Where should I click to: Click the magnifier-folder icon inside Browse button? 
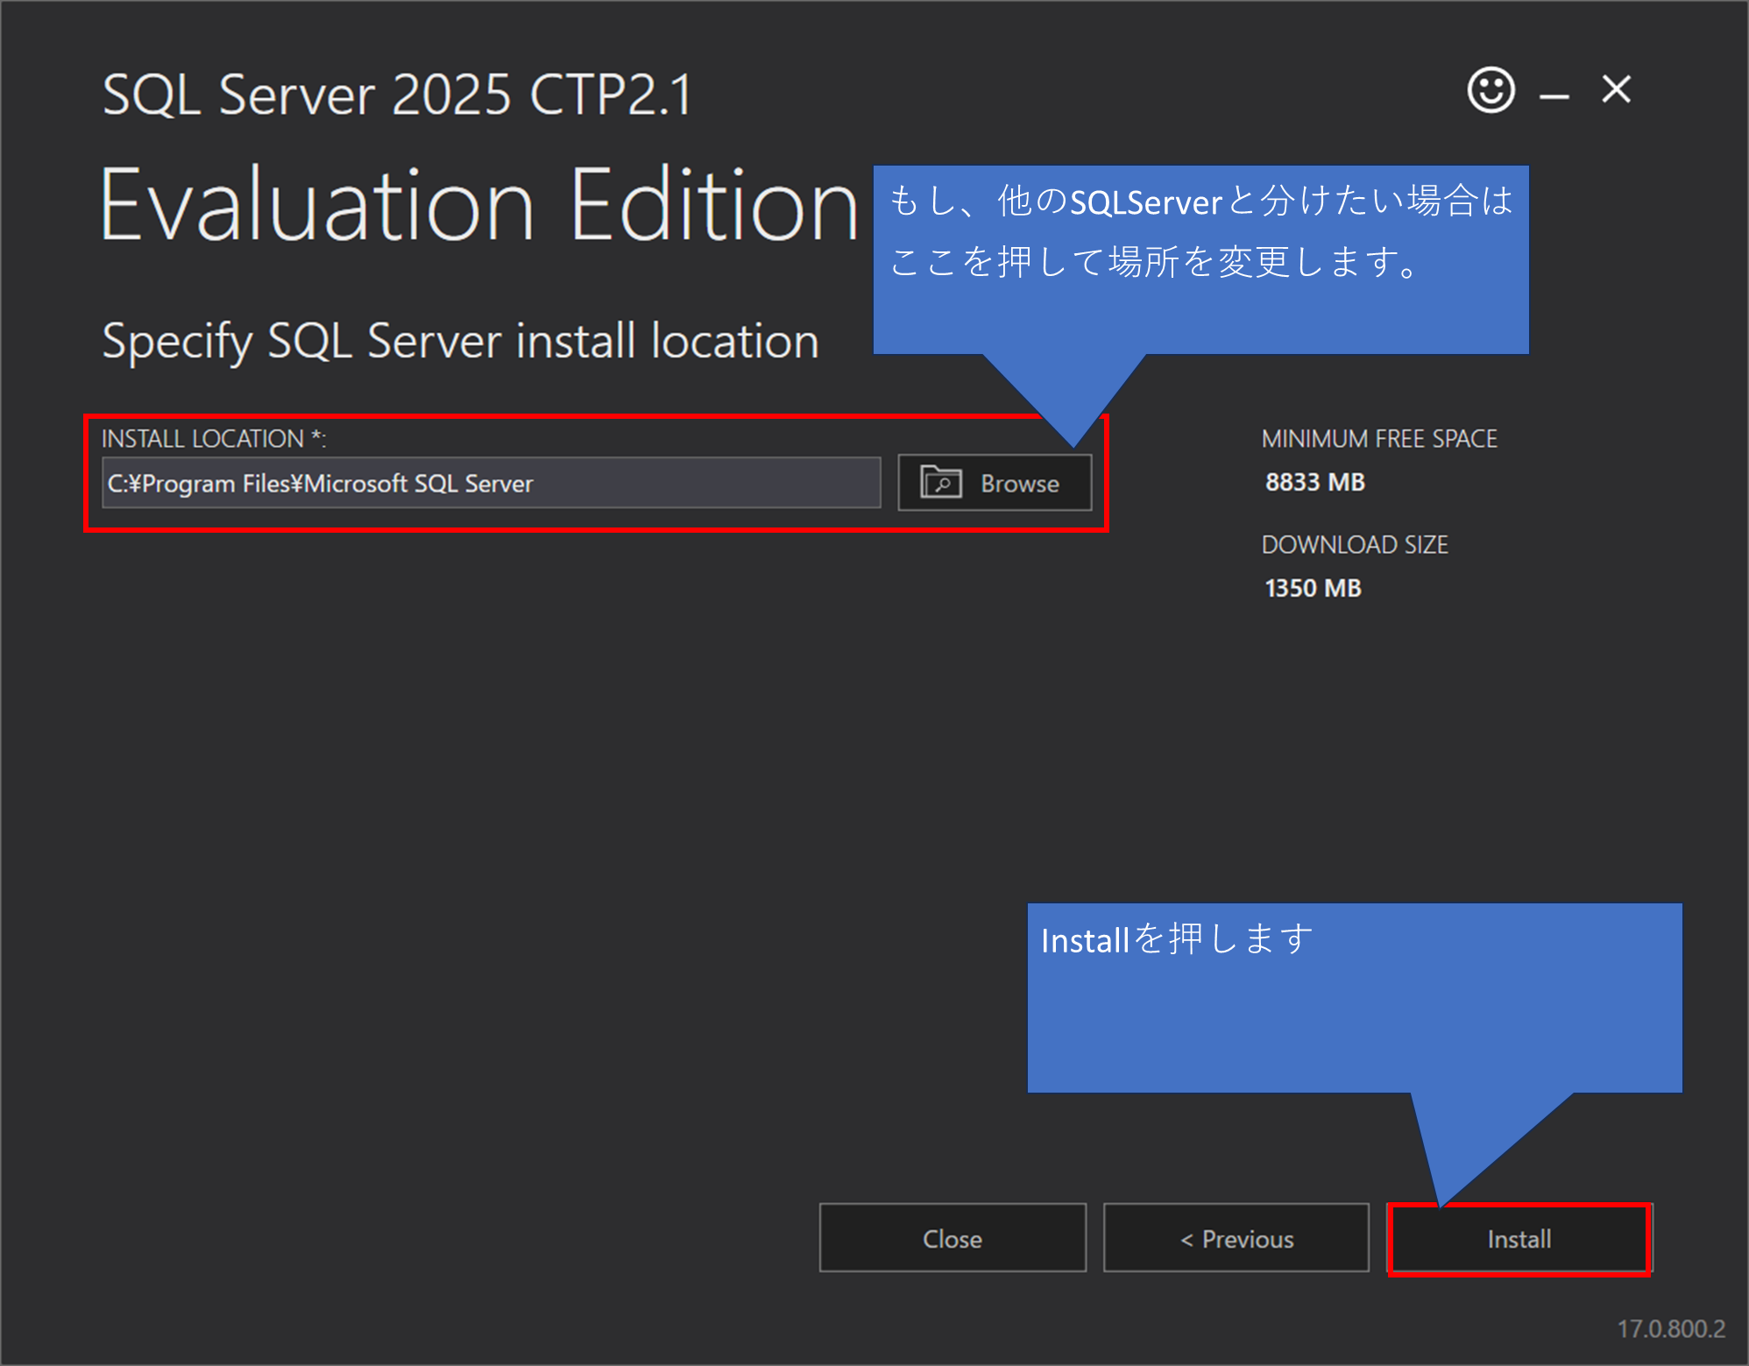pos(939,482)
